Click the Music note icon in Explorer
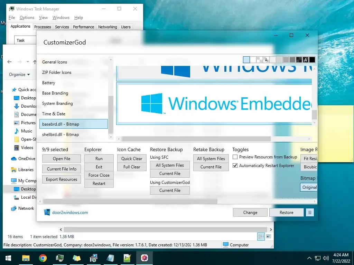The width and height of the screenshot is (354, 265). (x=17, y=131)
